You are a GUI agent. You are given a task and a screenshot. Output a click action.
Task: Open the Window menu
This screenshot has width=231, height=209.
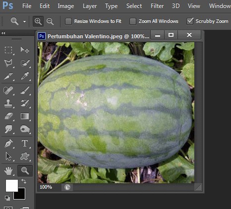[x=220, y=6]
